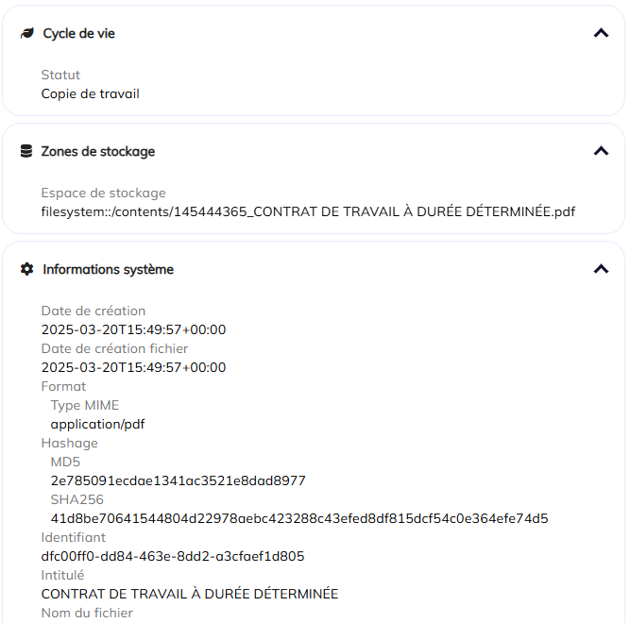Image resolution: width=630 pixels, height=623 pixels.
Task: Click the leaf icon beside Cycle de vie
Action: (26, 33)
